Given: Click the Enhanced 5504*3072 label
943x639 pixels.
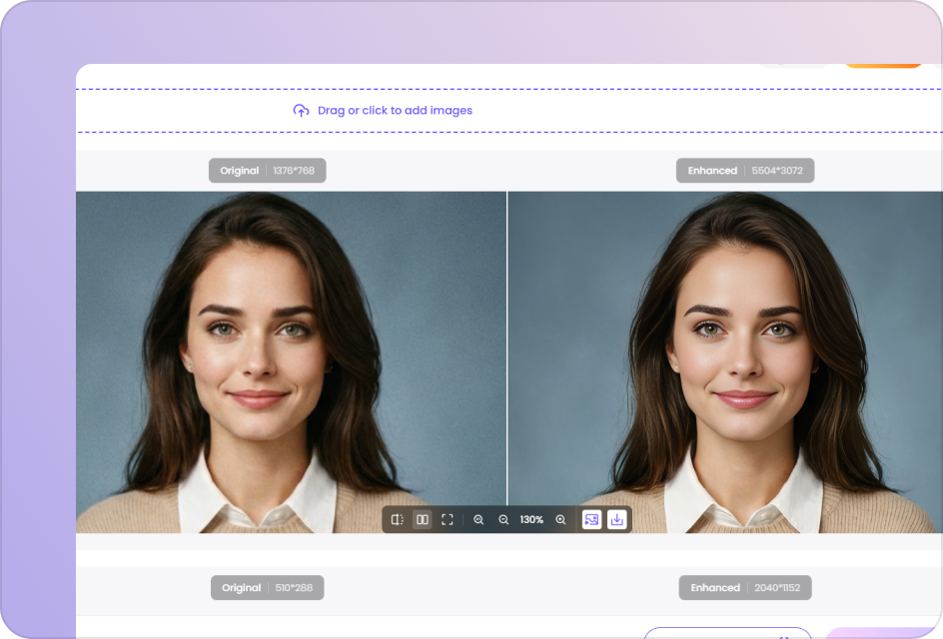Looking at the screenshot, I should click(744, 171).
